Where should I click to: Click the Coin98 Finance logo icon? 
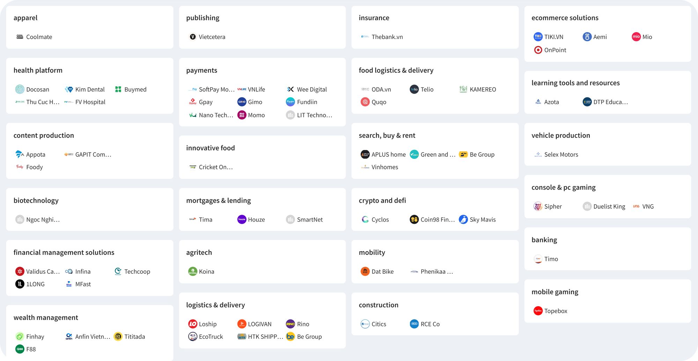[414, 219]
